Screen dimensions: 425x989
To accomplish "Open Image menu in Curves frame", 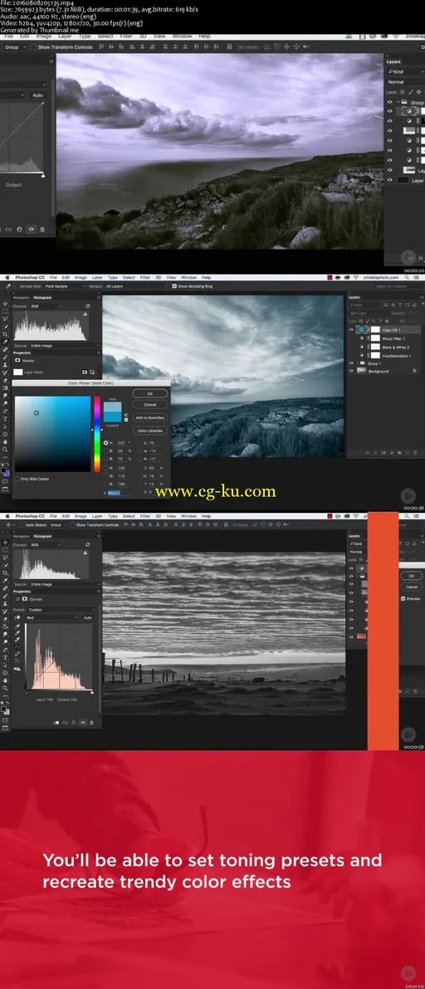I will click(81, 516).
